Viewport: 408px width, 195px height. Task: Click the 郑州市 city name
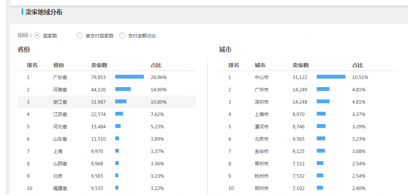262,188
